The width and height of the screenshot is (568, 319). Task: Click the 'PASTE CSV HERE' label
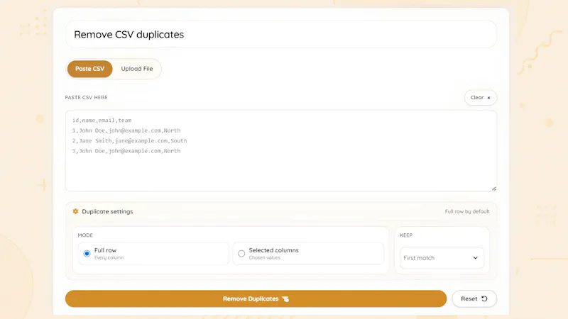coord(86,97)
